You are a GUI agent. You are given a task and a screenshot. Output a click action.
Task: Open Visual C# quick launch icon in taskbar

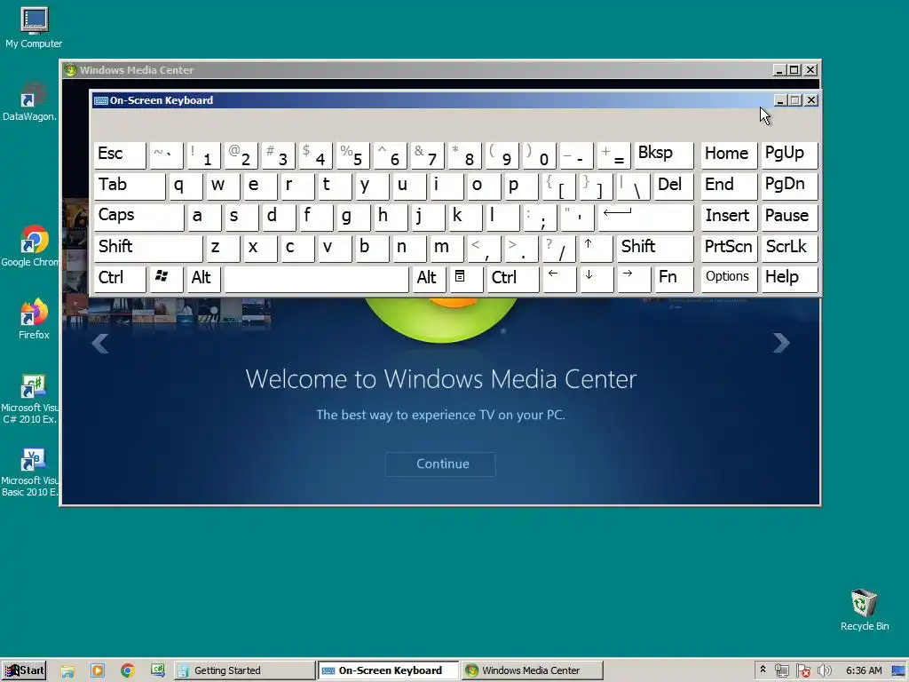point(158,671)
